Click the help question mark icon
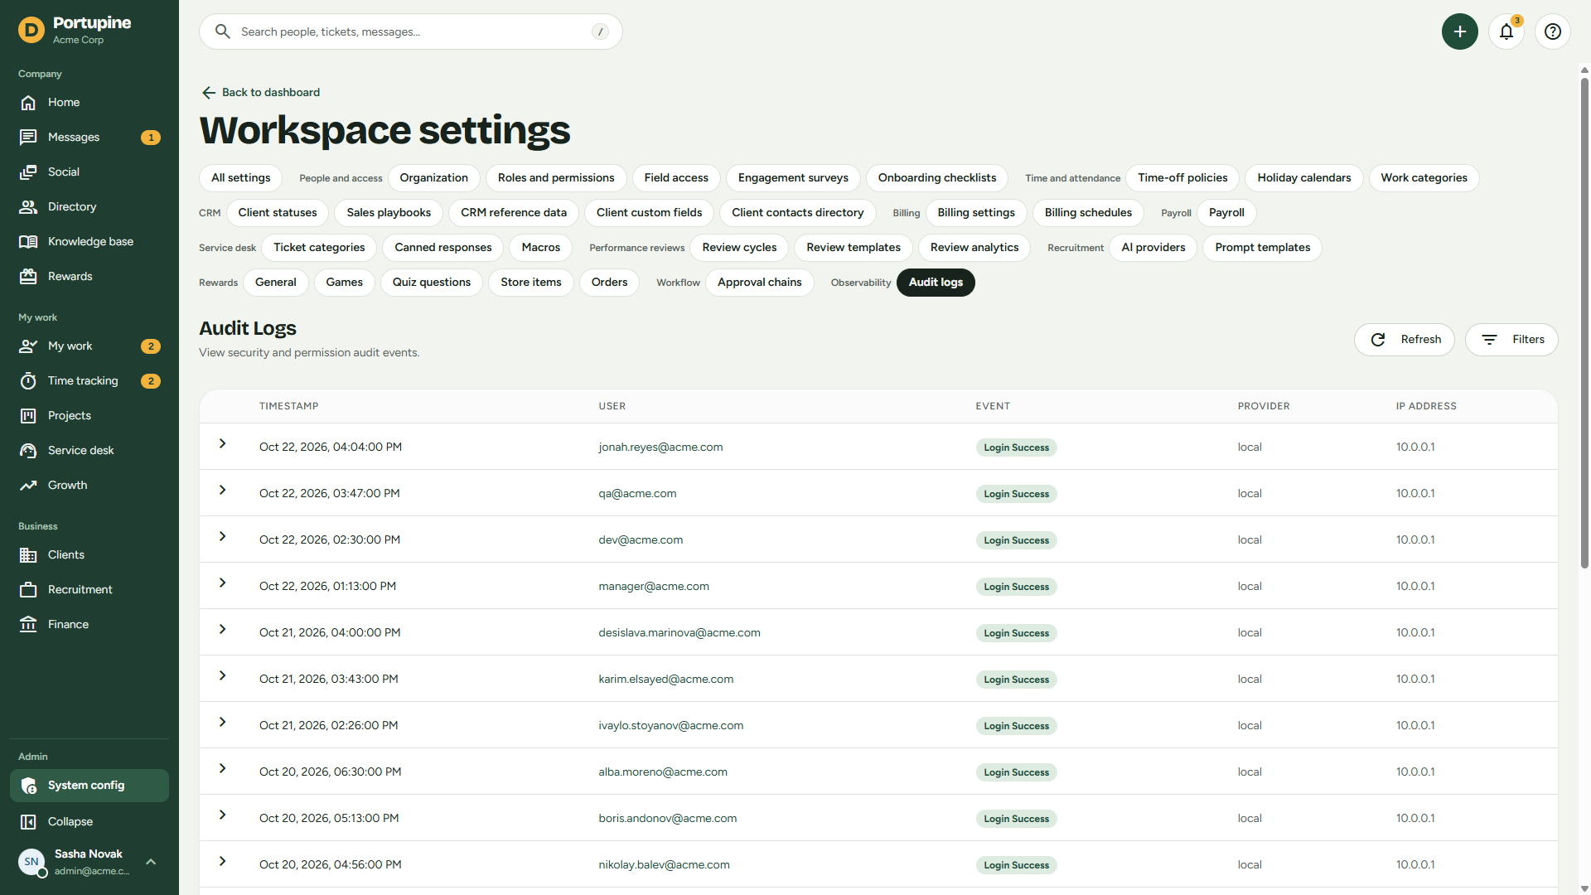Image resolution: width=1591 pixels, height=895 pixels. tap(1553, 31)
